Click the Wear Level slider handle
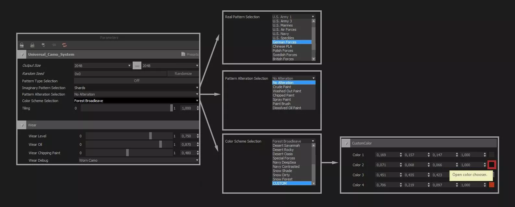 150,136
